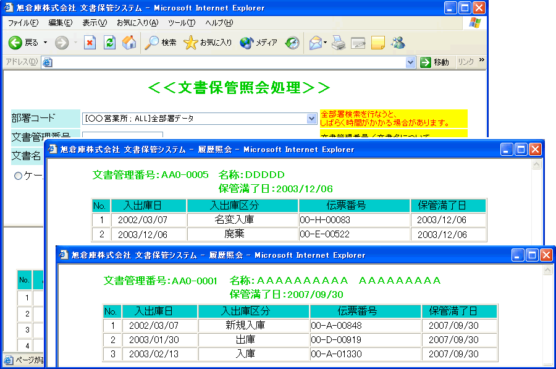Click the 移動 go button

tap(435, 62)
